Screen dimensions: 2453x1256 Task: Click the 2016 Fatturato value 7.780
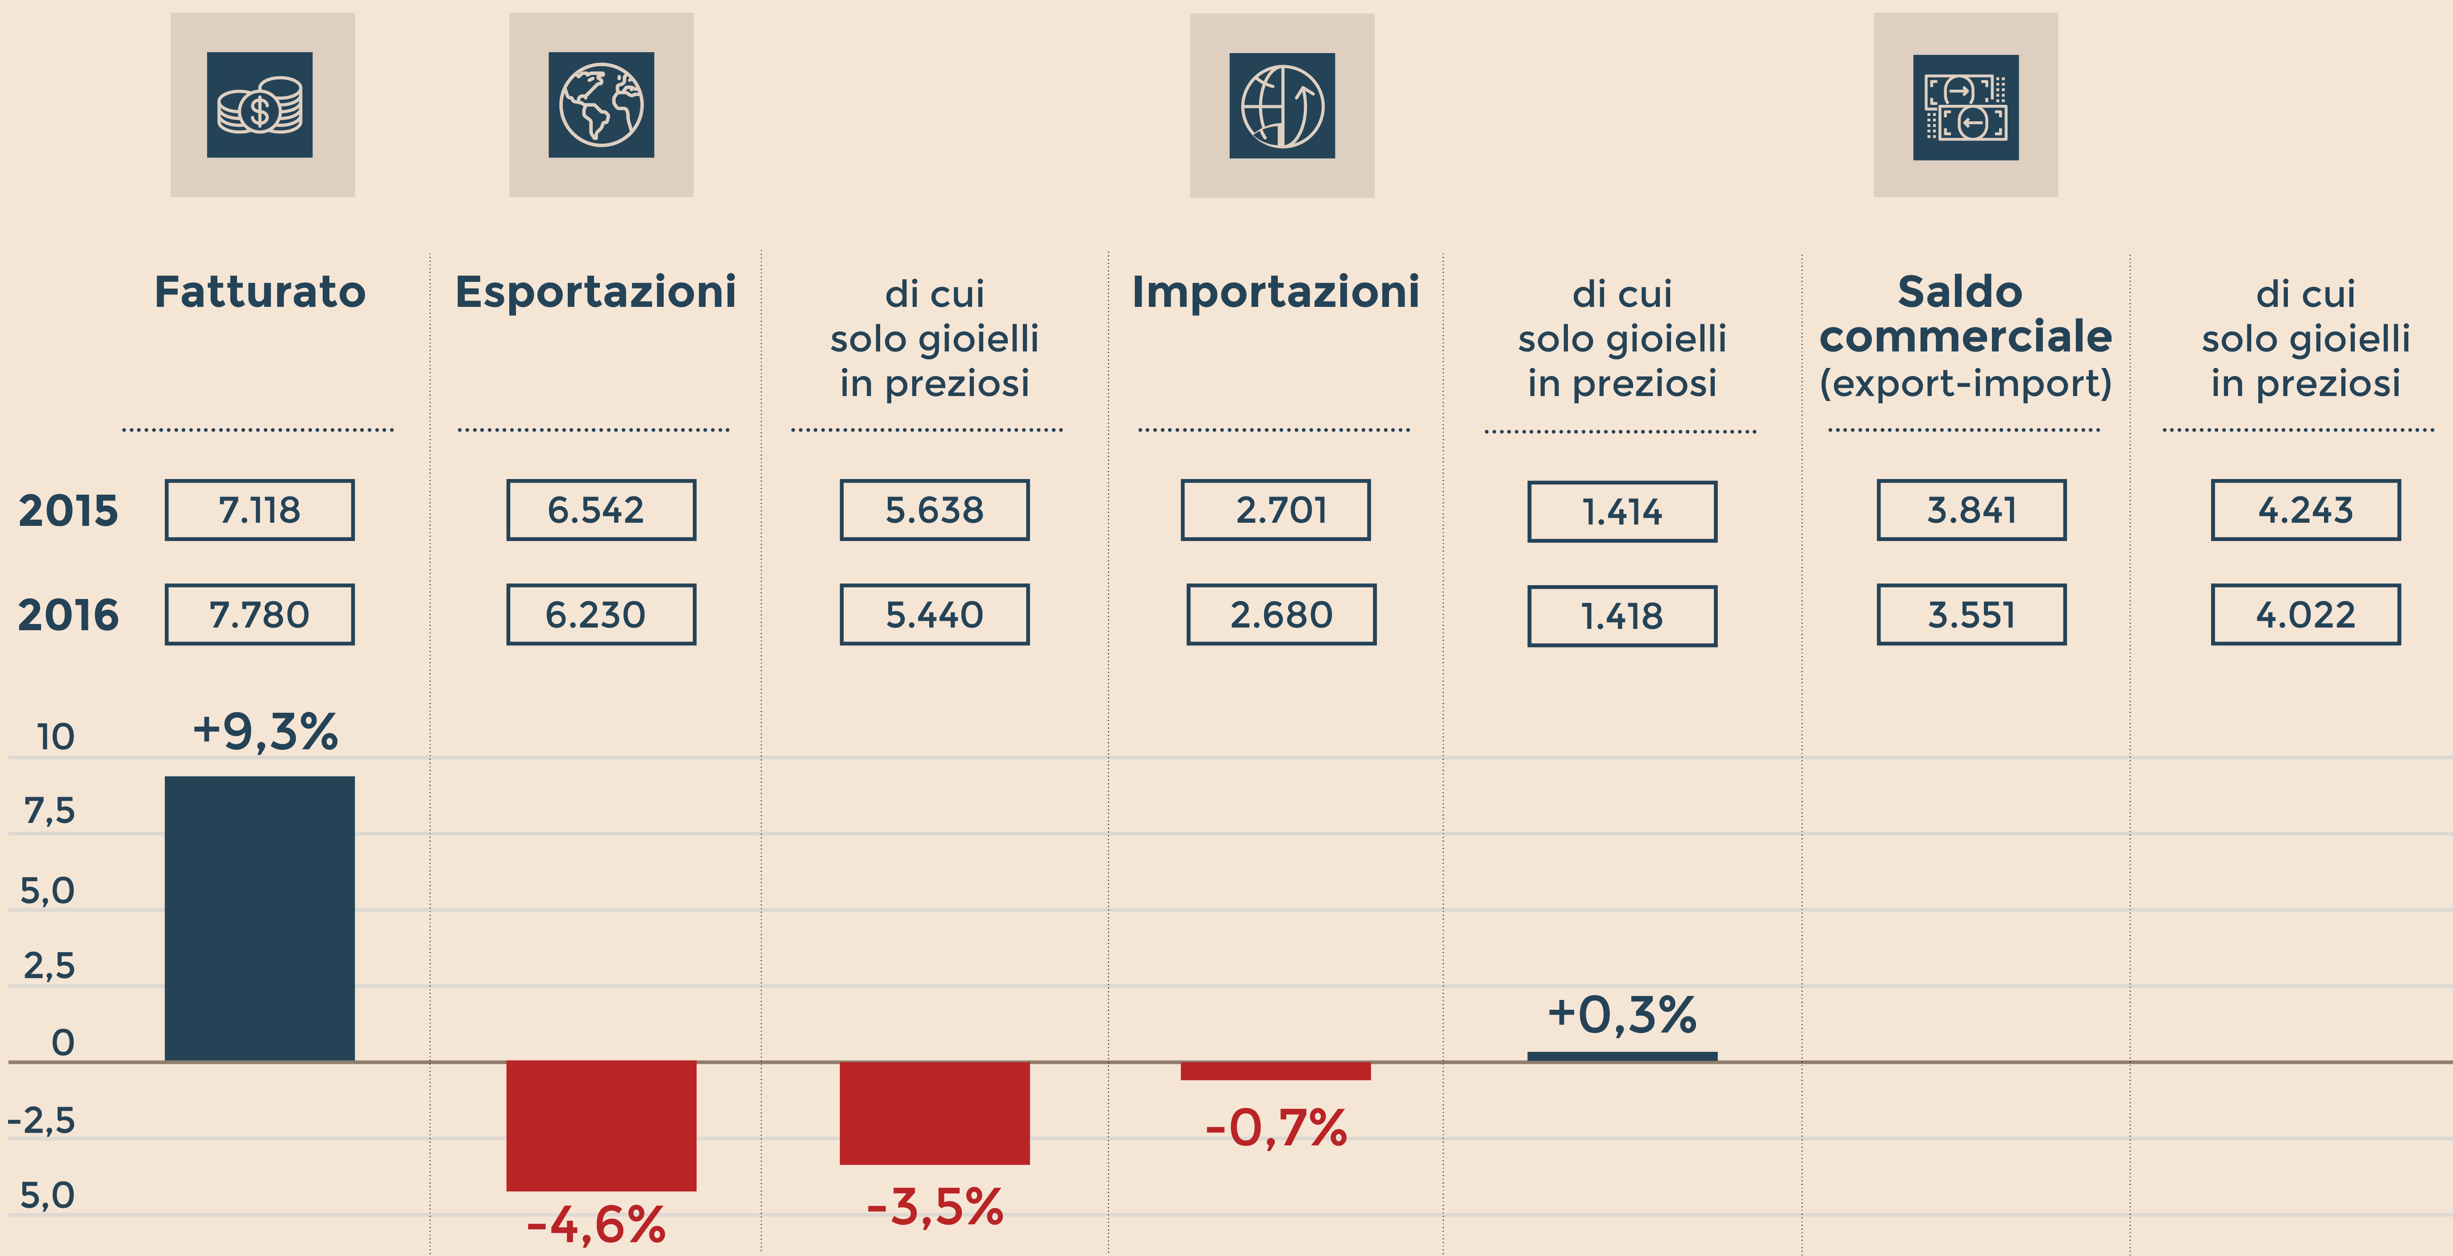[x=260, y=615]
